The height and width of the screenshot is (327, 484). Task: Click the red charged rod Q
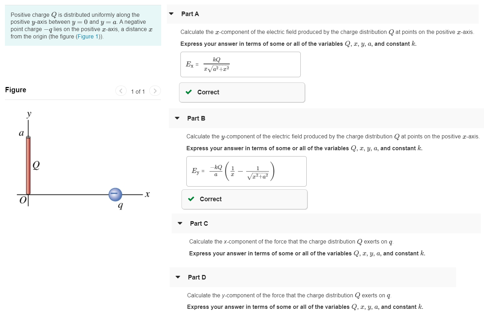(x=28, y=165)
